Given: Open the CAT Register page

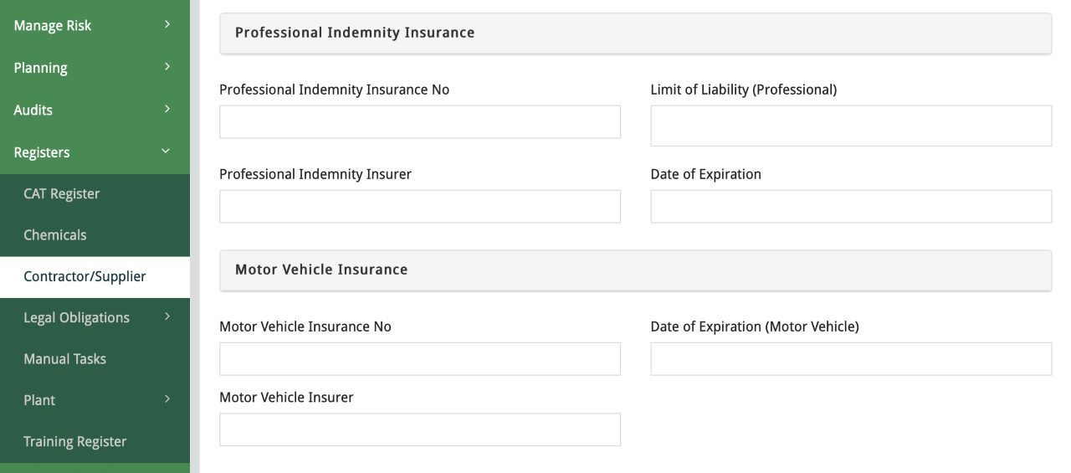Looking at the screenshot, I should click(x=61, y=193).
